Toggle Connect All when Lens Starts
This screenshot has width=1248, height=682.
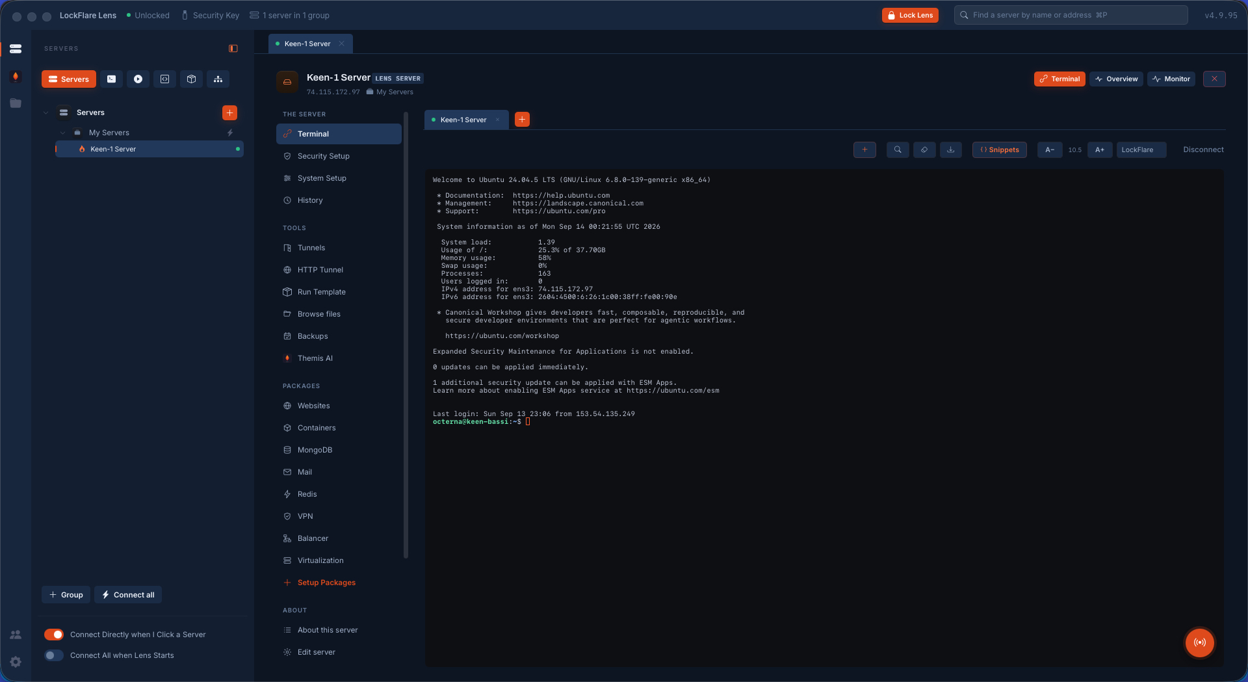[x=54, y=655]
